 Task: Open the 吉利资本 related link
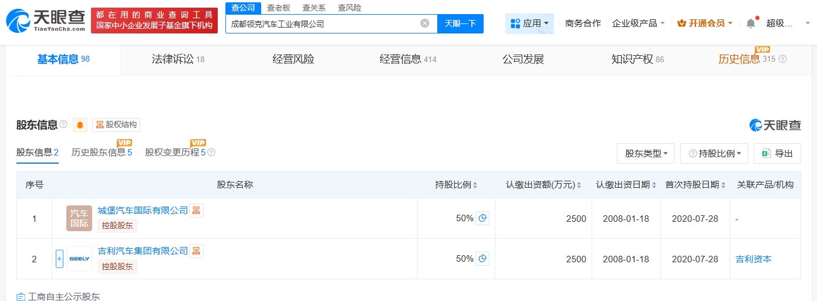[x=754, y=259]
